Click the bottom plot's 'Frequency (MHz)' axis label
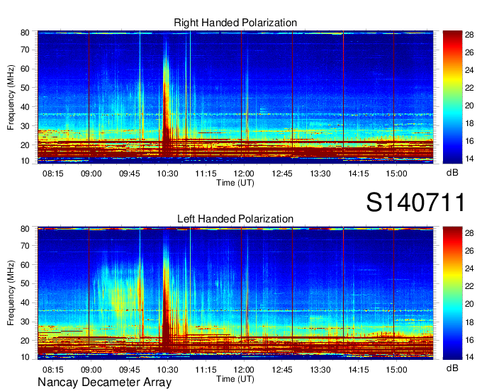Image resolution: width=482 pixels, height=391 pixels. [11, 293]
